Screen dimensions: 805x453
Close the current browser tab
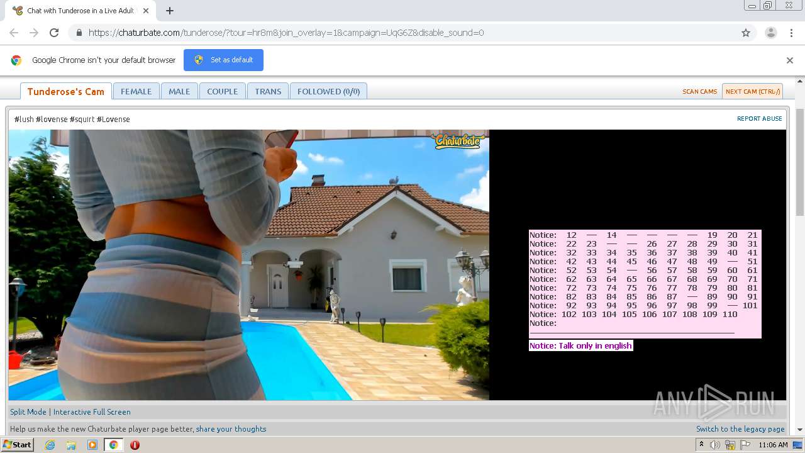pyautogui.click(x=146, y=11)
